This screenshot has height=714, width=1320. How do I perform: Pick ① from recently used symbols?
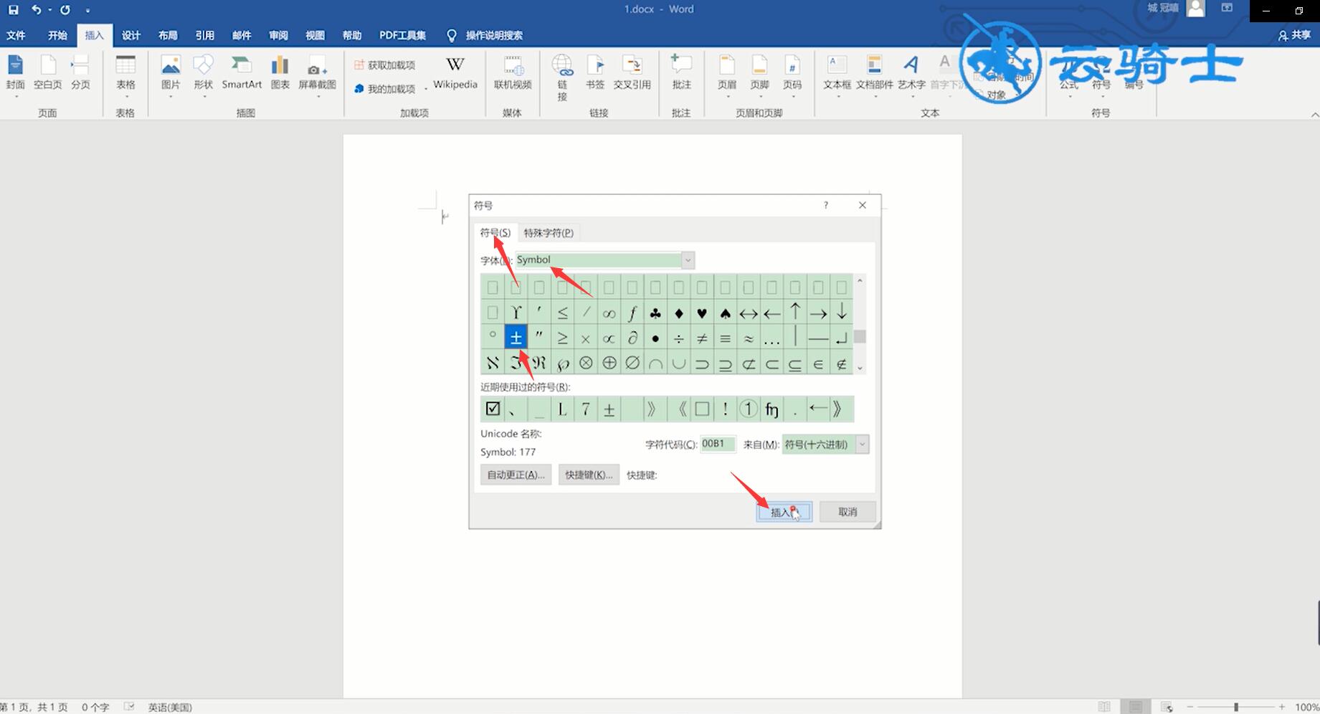point(748,409)
